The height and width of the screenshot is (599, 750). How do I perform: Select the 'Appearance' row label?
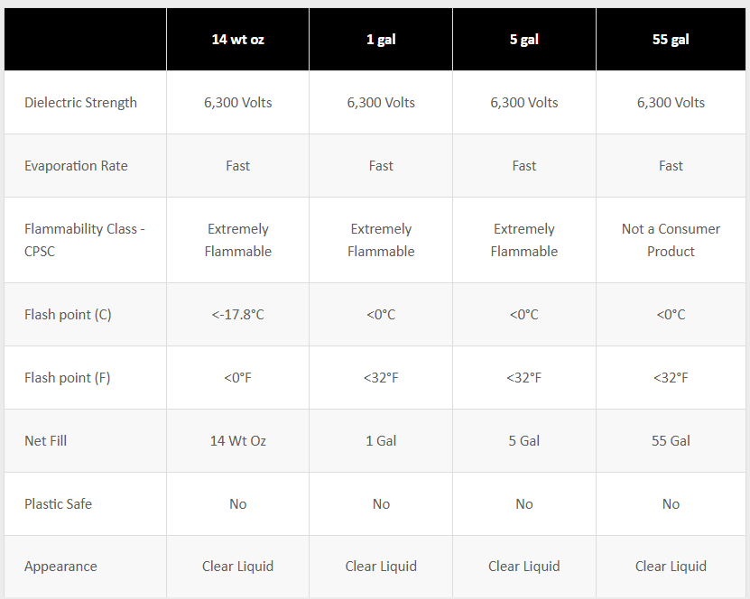(60, 567)
